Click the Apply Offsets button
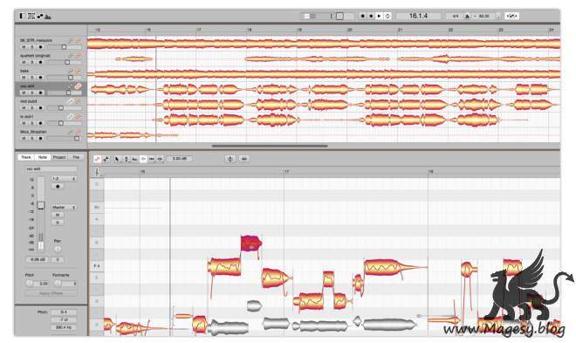 [x=51, y=293]
